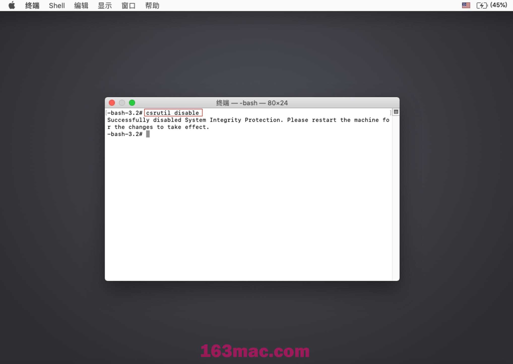Click the red close button
The height and width of the screenshot is (364, 513).
tap(112, 102)
